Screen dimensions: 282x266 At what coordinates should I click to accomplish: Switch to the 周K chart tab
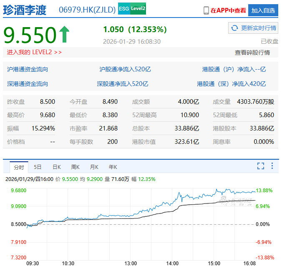(76, 167)
